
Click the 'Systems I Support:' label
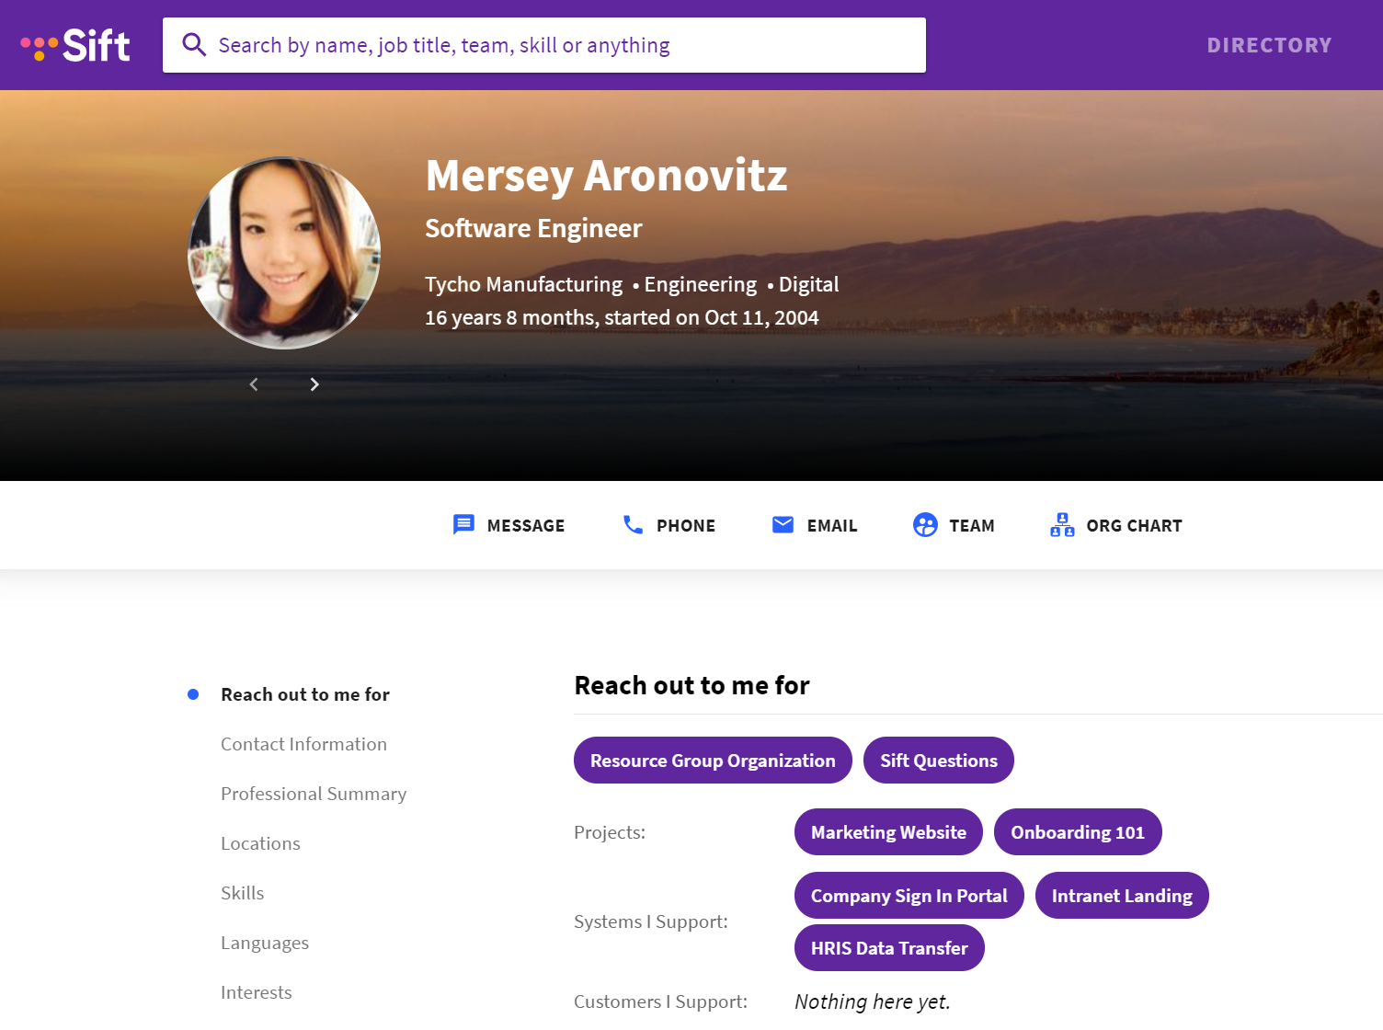click(x=651, y=921)
